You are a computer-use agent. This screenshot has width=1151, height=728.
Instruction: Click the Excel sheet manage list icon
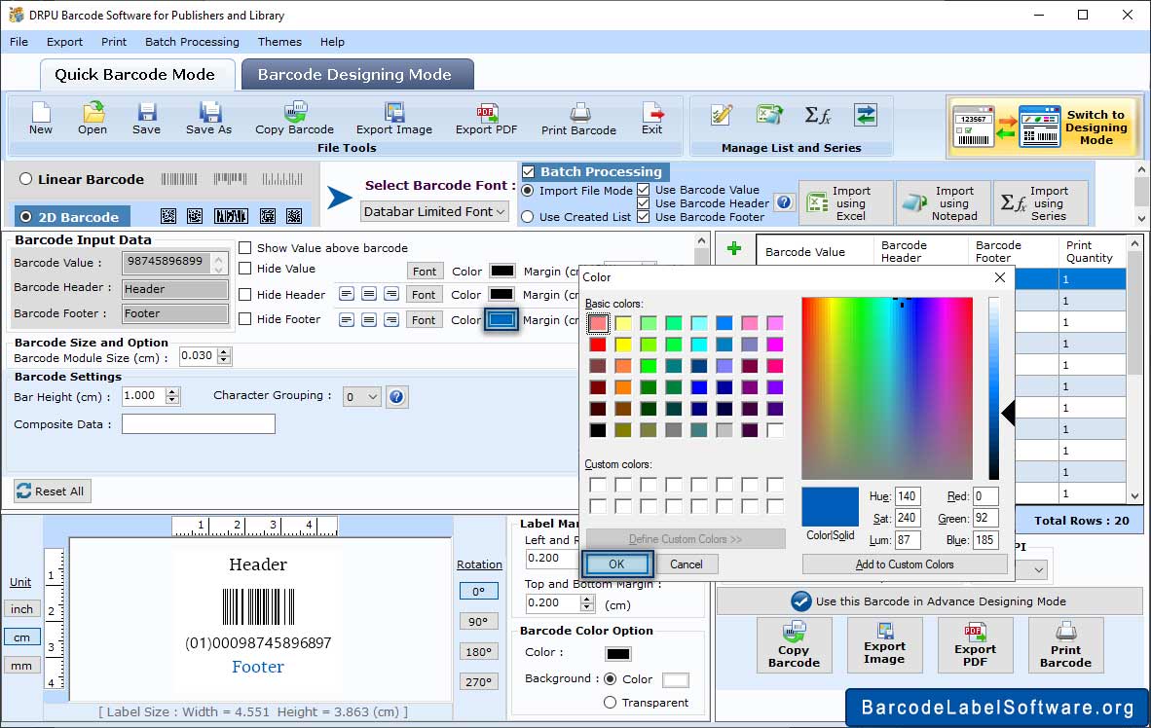point(769,115)
